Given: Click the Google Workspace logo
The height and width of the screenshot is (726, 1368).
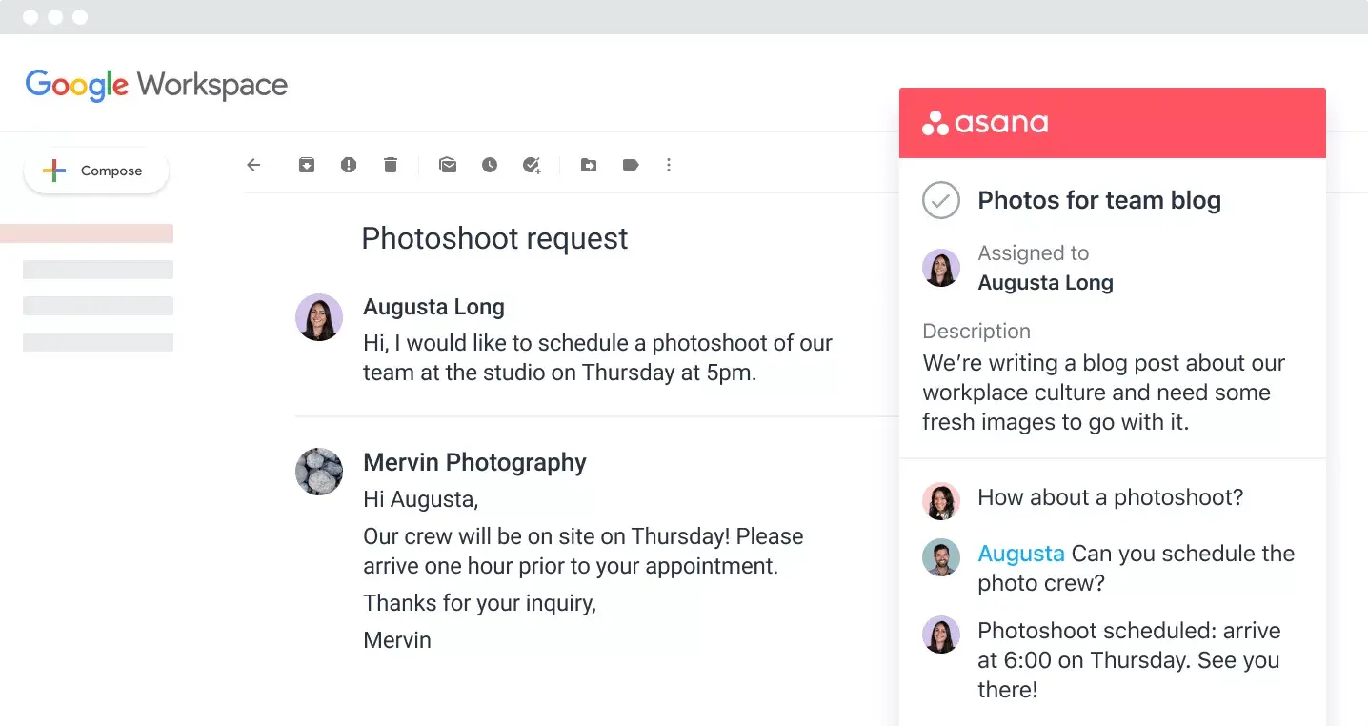Looking at the screenshot, I should pos(156,85).
